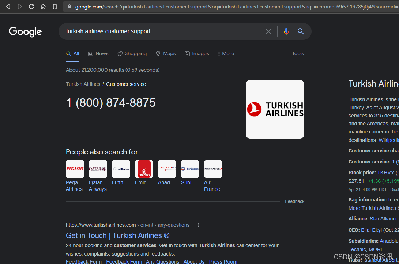Click the Turkish Airlines logo image
This screenshot has height=264, width=399.
[275, 109]
